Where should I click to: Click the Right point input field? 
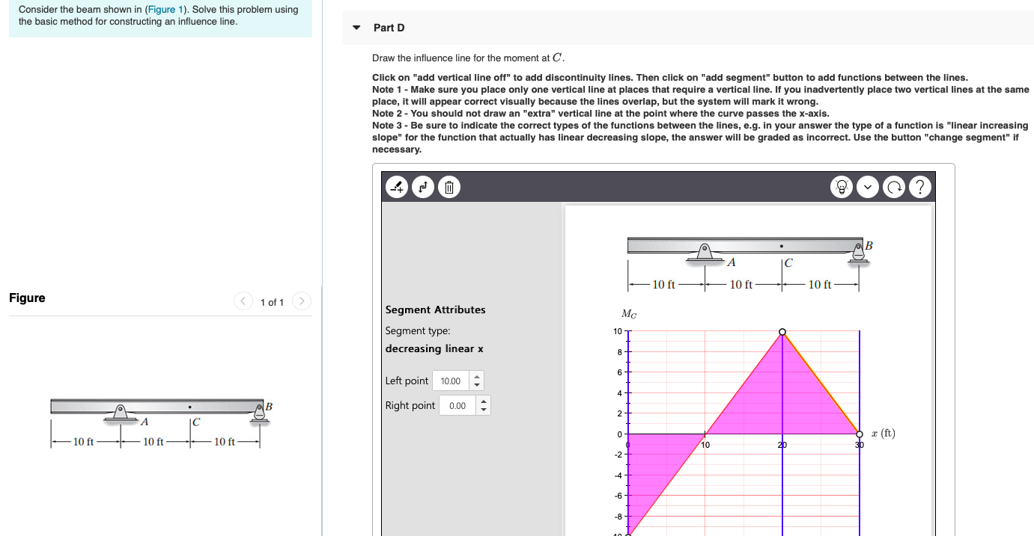click(x=459, y=404)
